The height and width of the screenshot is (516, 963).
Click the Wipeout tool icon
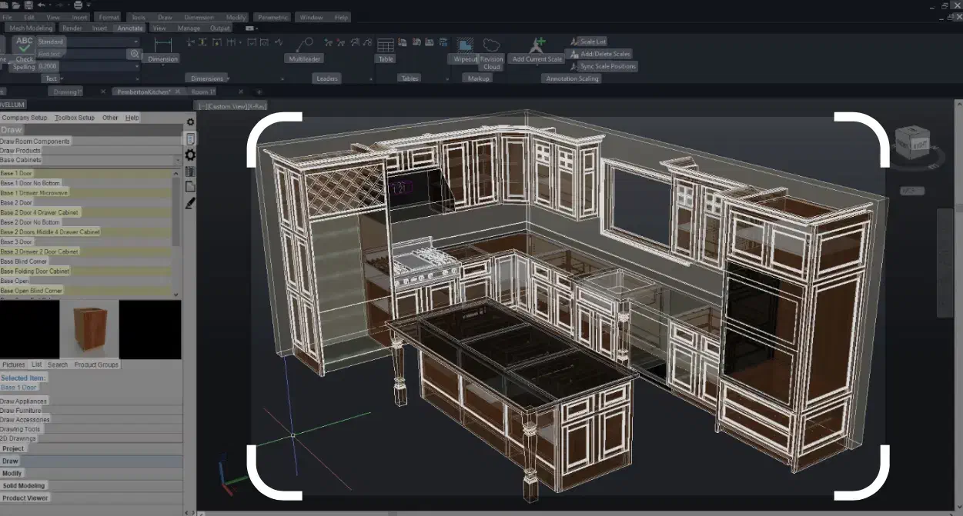464,45
